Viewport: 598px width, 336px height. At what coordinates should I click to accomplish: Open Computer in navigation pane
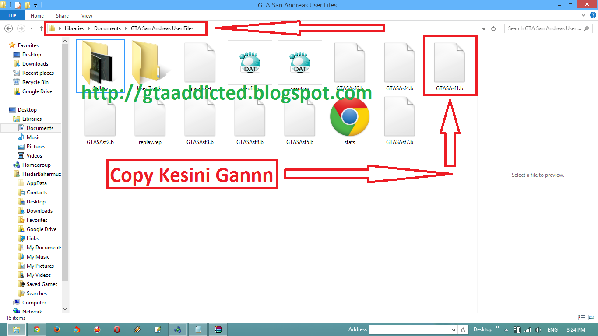pyautogui.click(x=34, y=303)
